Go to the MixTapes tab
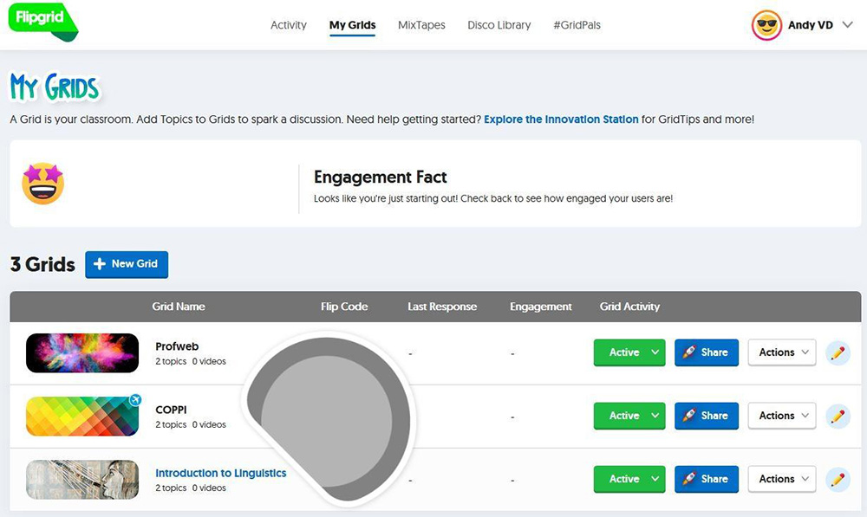The height and width of the screenshot is (517, 867). coord(421,25)
